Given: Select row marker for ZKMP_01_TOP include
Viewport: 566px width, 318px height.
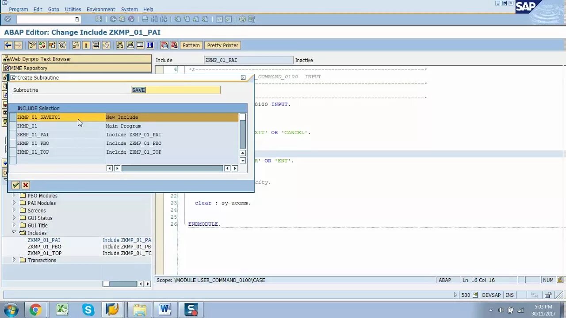Looking at the screenshot, I should pyautogui.click(x=13, y=152).
